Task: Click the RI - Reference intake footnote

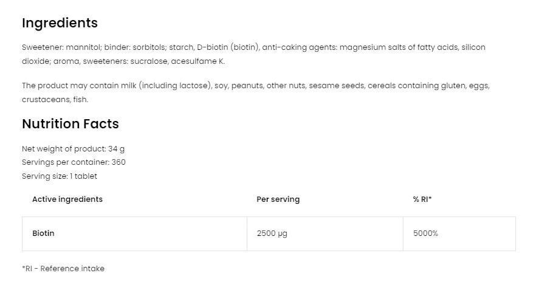Action: (x=63, y=269)
